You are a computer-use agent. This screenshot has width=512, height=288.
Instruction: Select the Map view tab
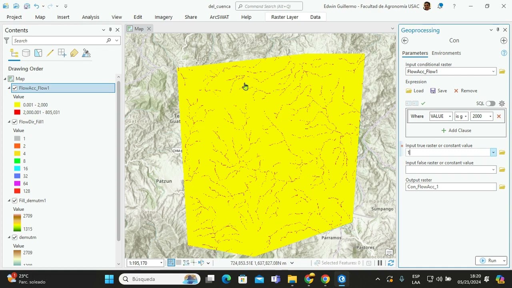[139, 29]
